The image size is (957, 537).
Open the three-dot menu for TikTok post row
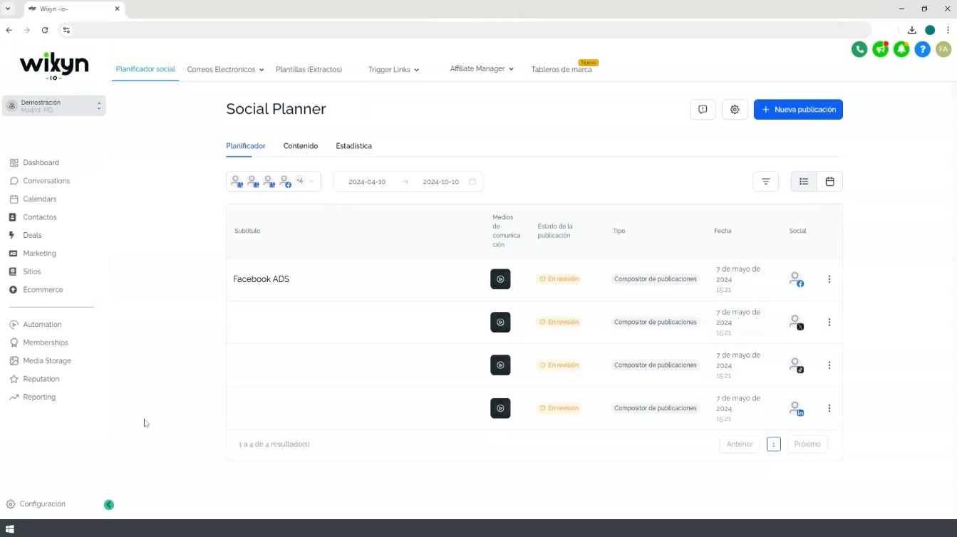829,365
